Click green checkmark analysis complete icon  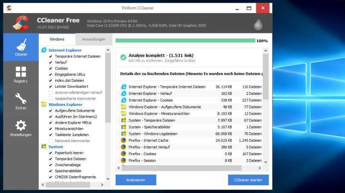[x=123, y=57]
